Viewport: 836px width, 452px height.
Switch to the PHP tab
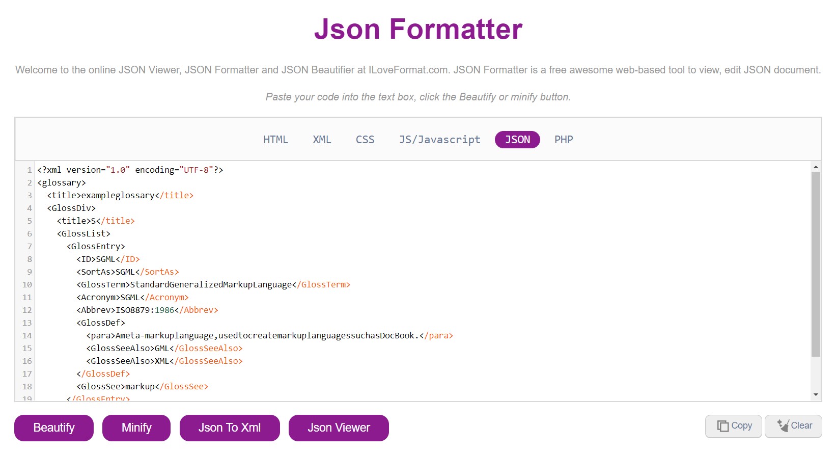tap(564, 139)
